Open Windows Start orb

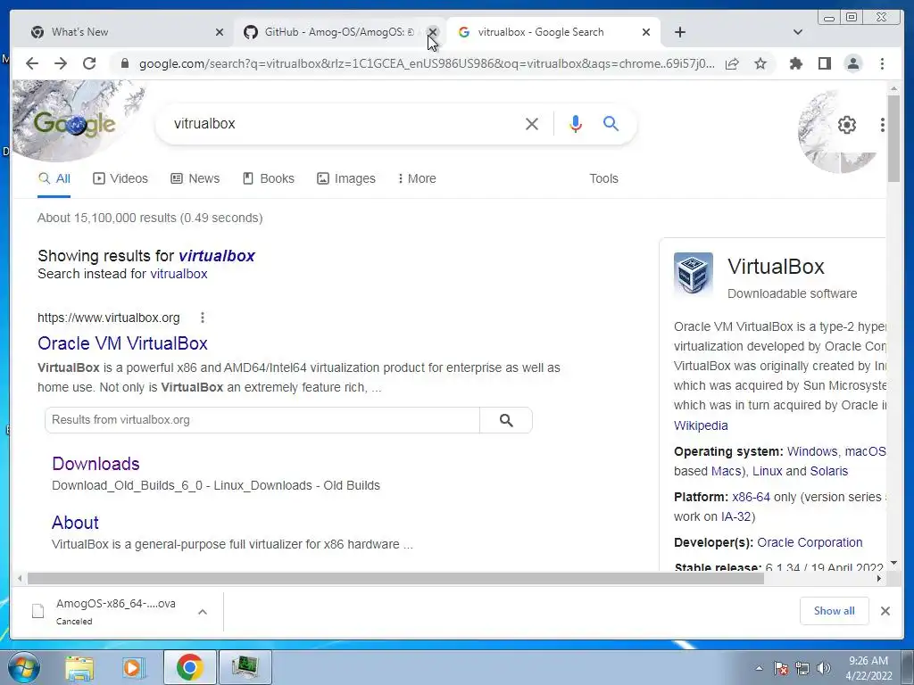(x=23, y=667)
